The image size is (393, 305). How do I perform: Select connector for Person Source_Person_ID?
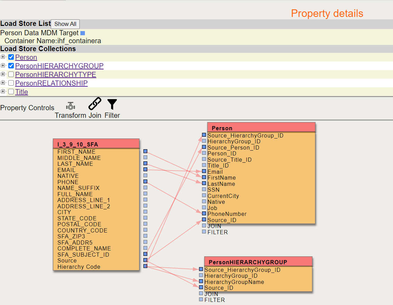(x=204, y=147)
